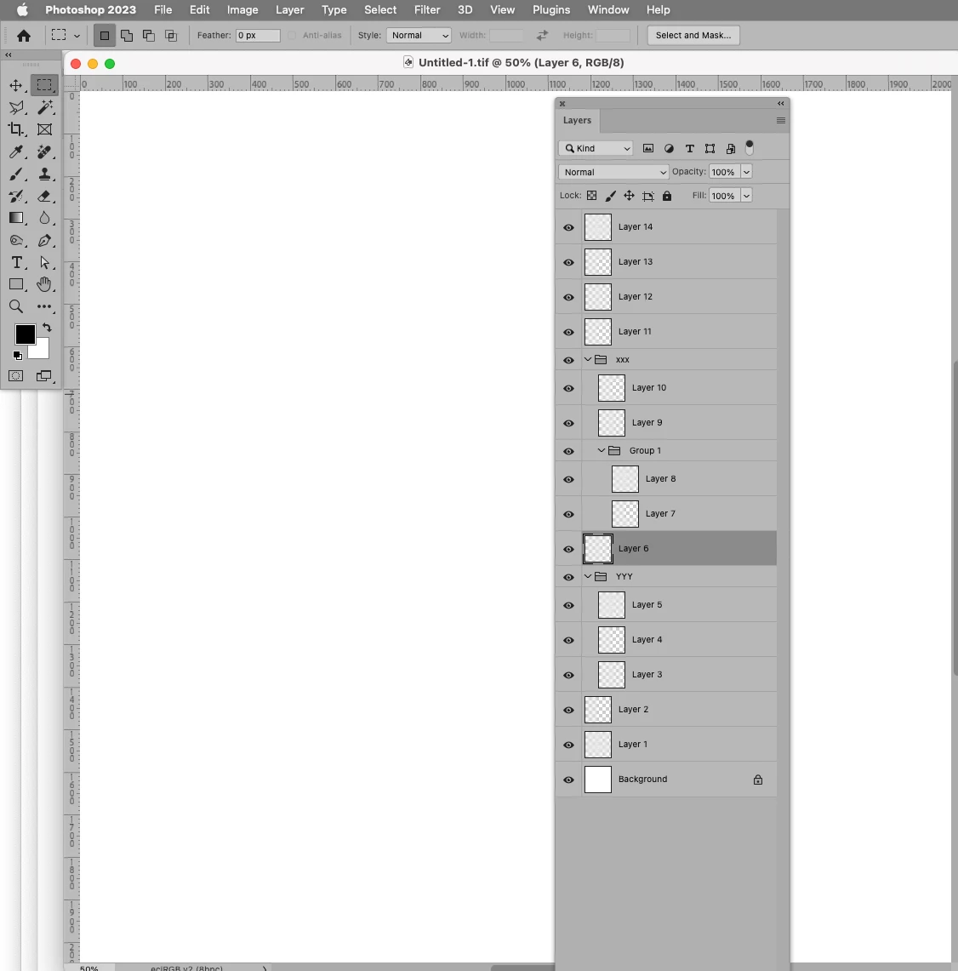Select the Frame tool
958x971 pixels.
pyautogui.click(x=44, y=129)
